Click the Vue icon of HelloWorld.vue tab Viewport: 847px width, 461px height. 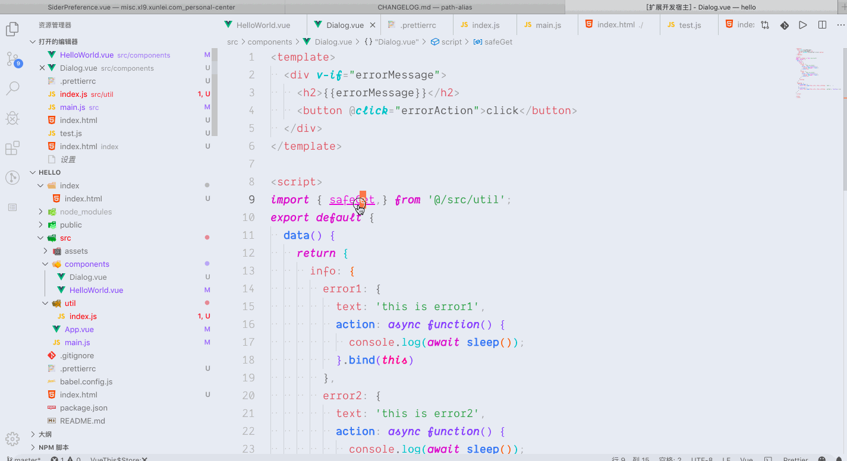(228, 25)
